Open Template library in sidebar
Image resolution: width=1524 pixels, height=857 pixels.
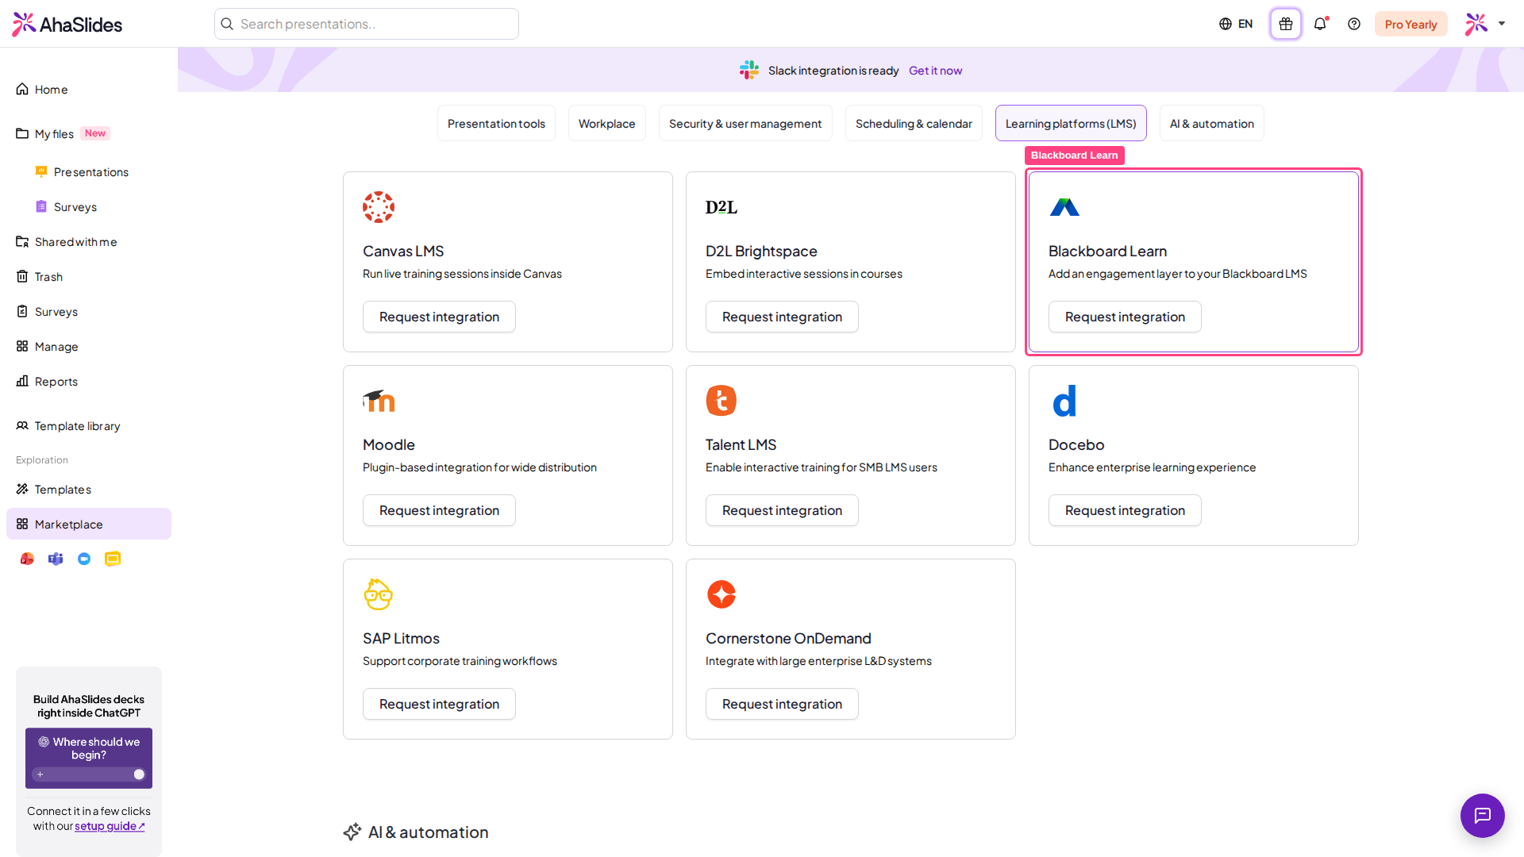[x=89, y=426]
